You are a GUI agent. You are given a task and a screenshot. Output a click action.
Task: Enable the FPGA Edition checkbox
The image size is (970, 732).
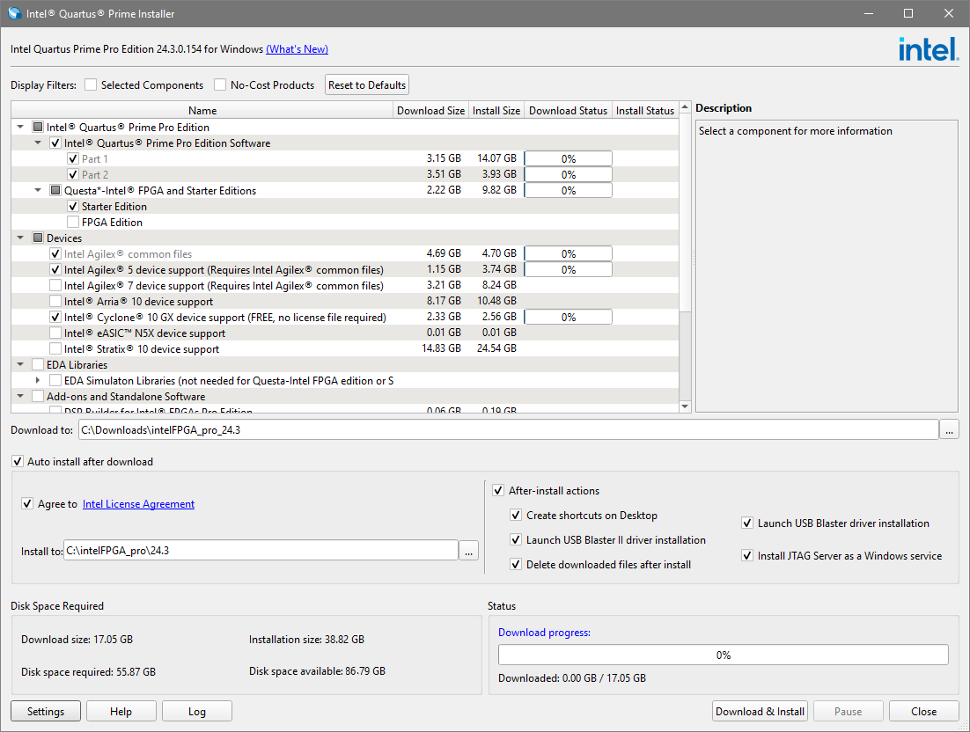coord(73,223)
